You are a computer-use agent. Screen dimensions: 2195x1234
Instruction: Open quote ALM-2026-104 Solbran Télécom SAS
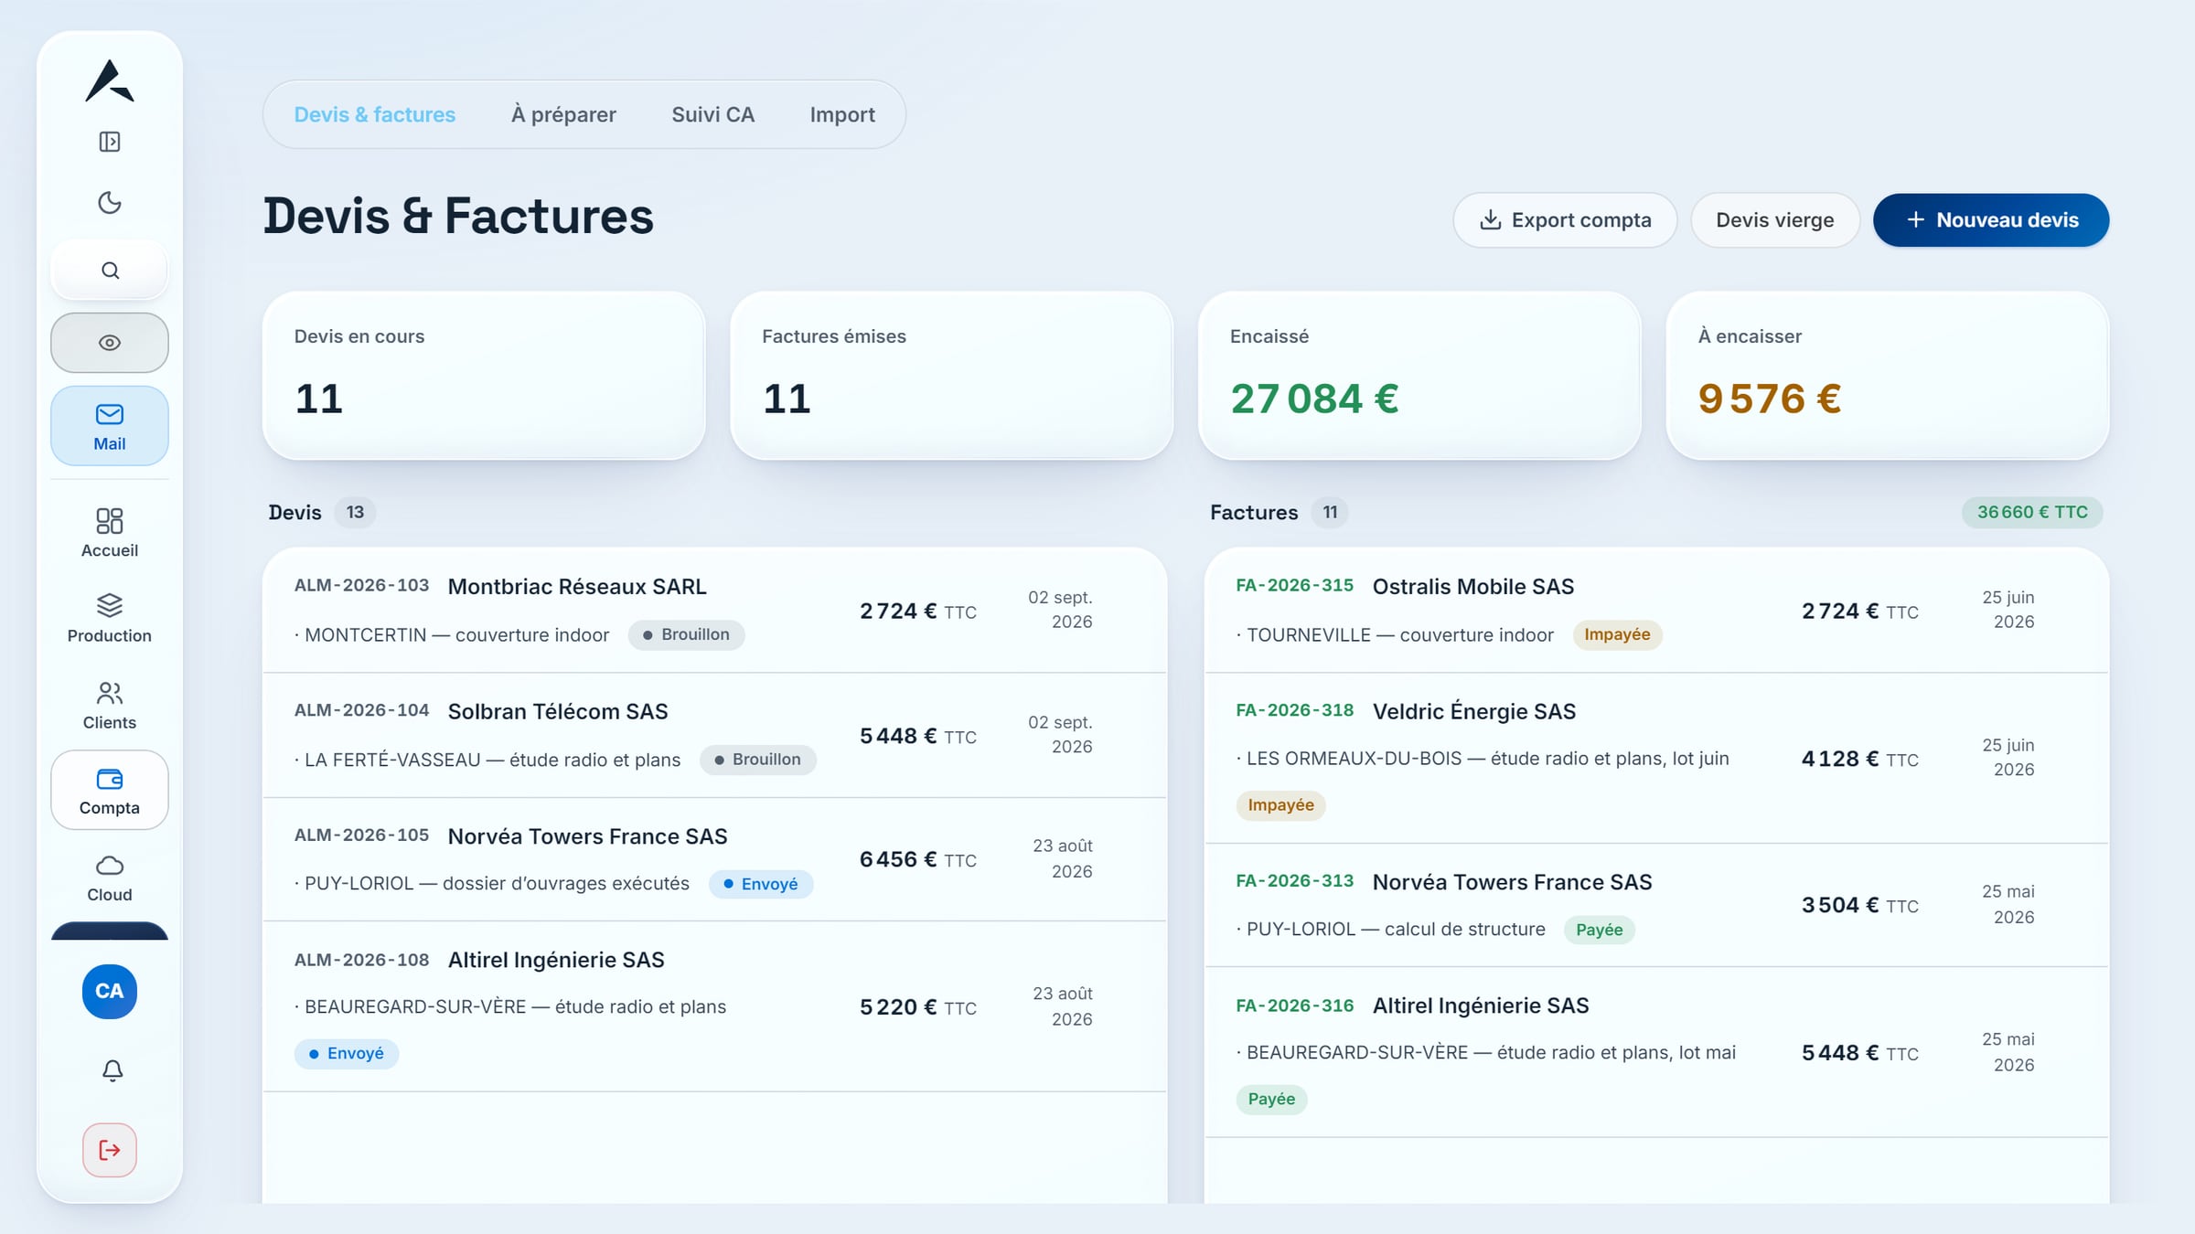[714, 735]
